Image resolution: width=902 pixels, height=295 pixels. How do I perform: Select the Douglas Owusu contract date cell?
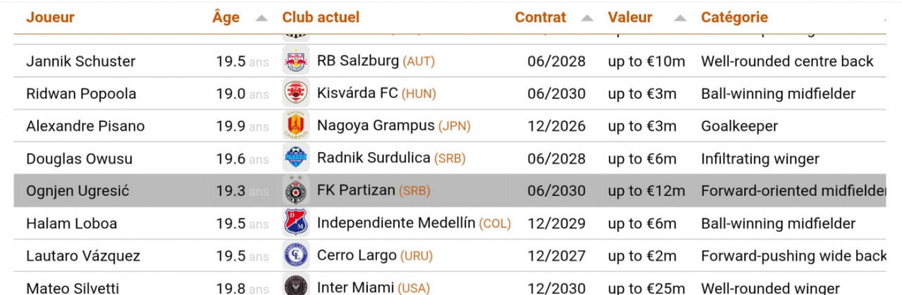556,159
